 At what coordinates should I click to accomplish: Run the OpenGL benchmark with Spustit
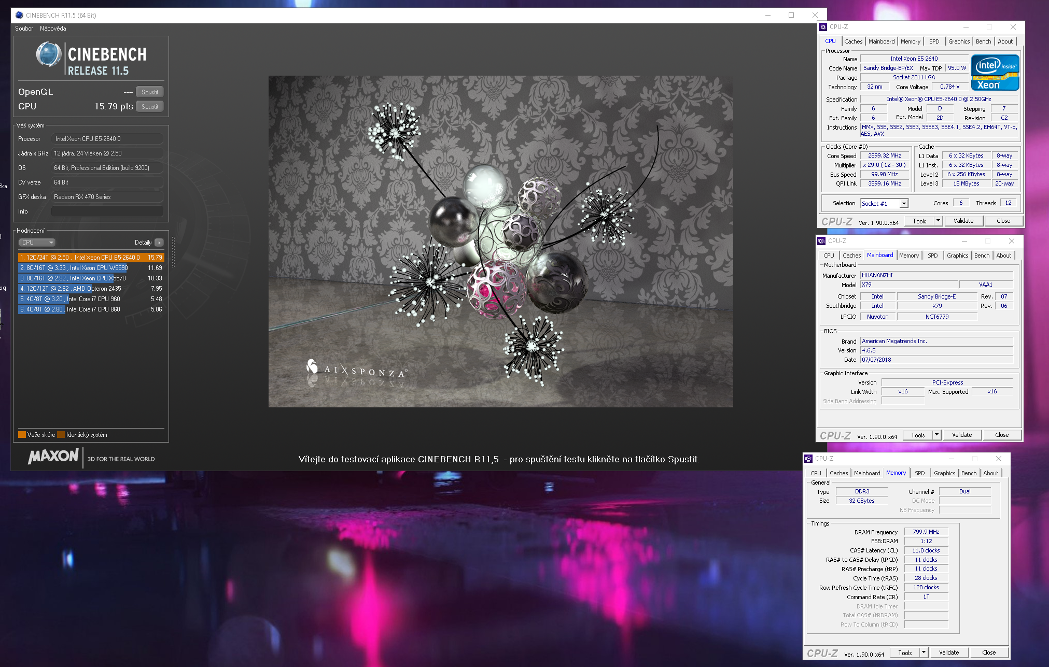point(150,92)
